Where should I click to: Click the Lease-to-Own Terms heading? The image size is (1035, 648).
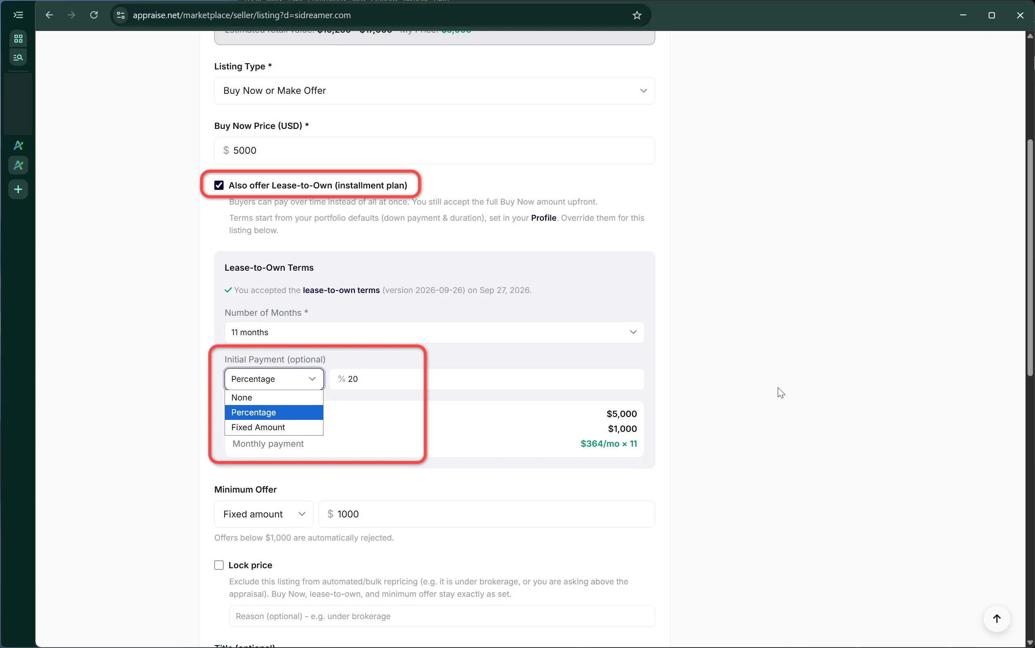coord(269,267)
